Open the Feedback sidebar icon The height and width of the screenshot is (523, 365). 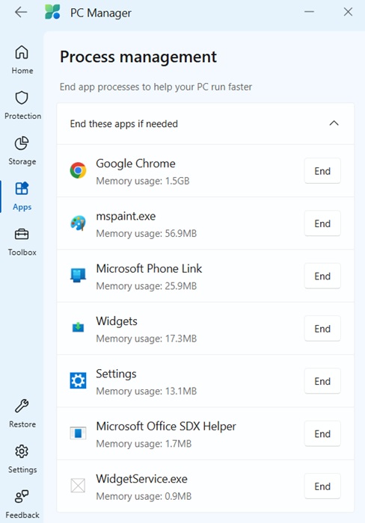[22, 497]
